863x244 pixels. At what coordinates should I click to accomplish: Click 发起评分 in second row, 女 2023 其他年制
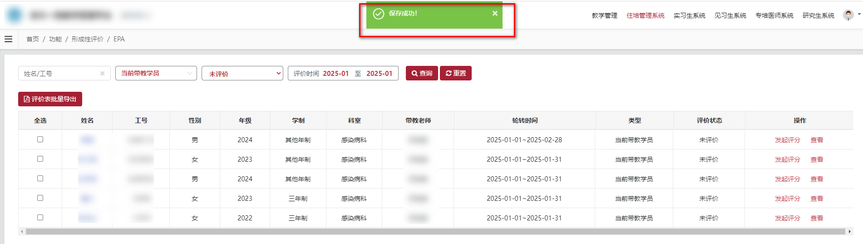787,159
